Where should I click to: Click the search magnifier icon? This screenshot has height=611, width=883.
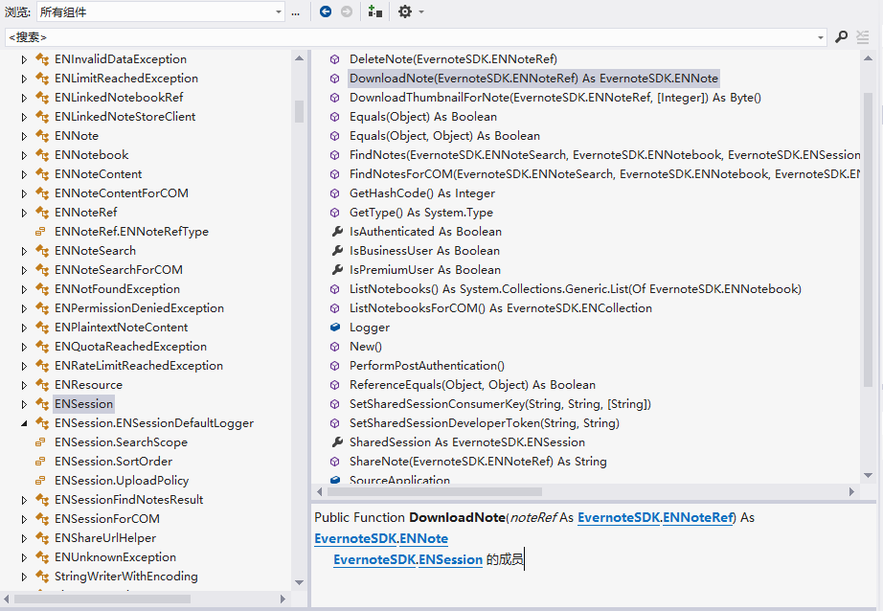841,37
